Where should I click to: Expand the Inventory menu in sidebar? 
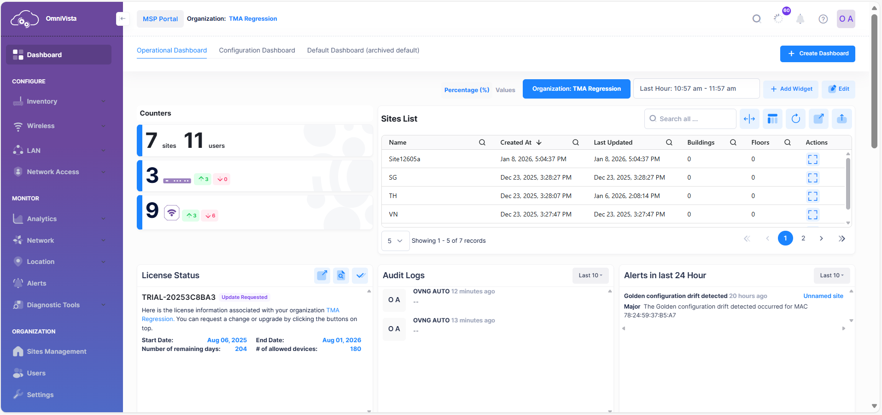click(x=59, y=101)
